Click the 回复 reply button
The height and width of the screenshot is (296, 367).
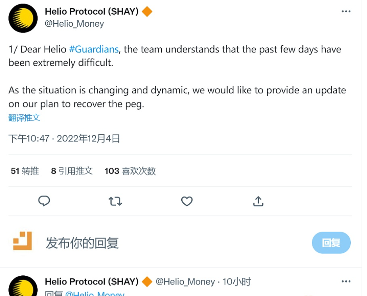point(331,243)
